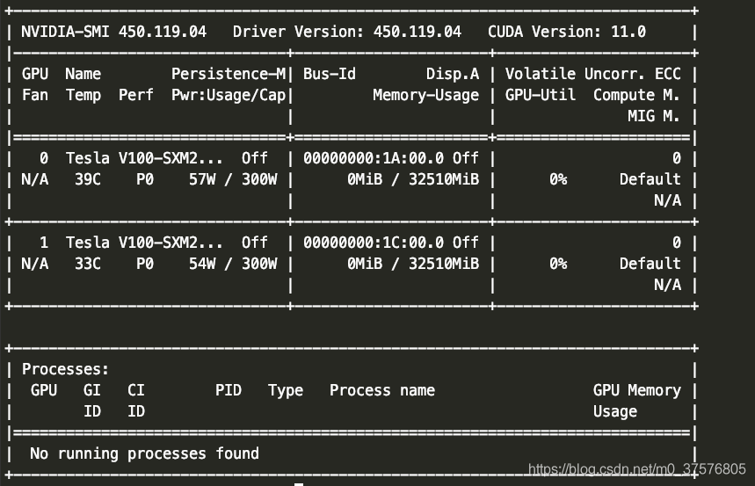
Task: Click the NVIDIA-SMI 450.119.04 text
Action: 113,32
